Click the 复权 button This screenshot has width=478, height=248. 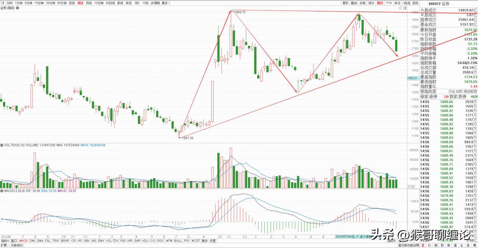click(345, 3)
